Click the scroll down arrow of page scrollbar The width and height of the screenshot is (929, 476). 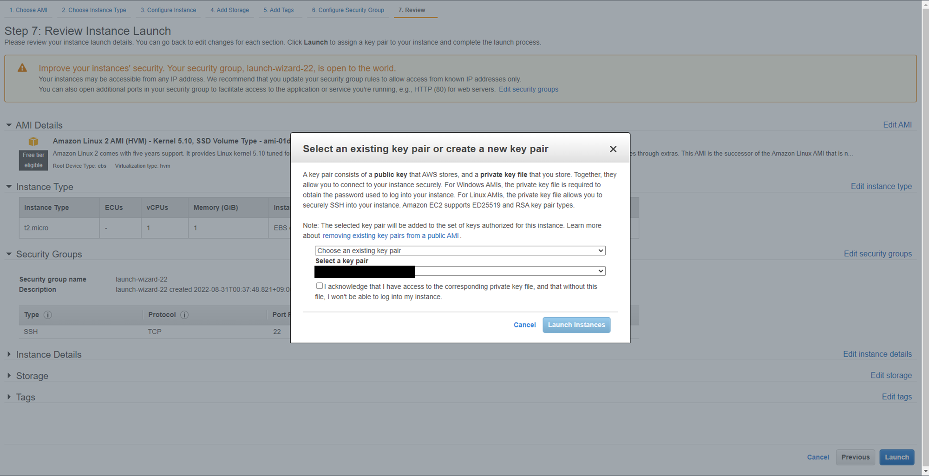(925, 471)
